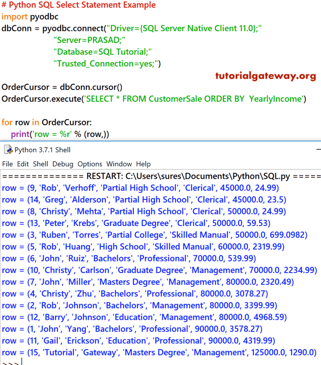Place cursor at the >>> prompt
Image resolution: width=321 pixels, height=365 pixels.
click(x=12, y=362)
